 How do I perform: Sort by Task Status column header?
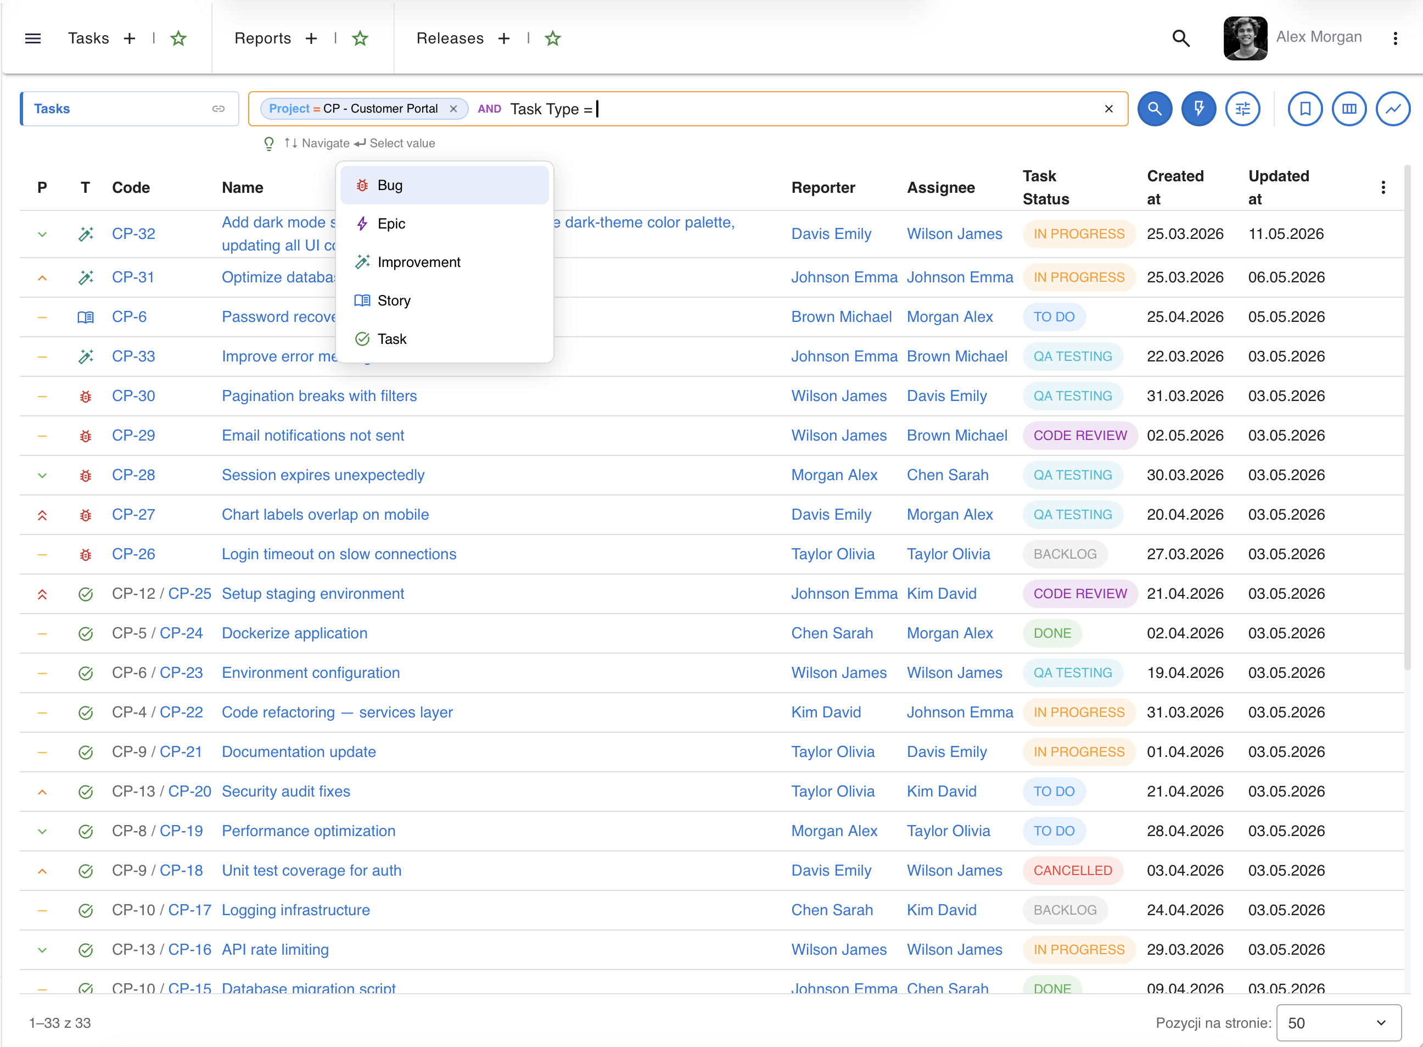(1046, 188)
